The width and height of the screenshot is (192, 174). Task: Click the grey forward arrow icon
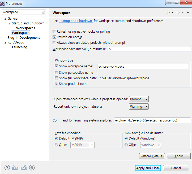pos(178,13)
